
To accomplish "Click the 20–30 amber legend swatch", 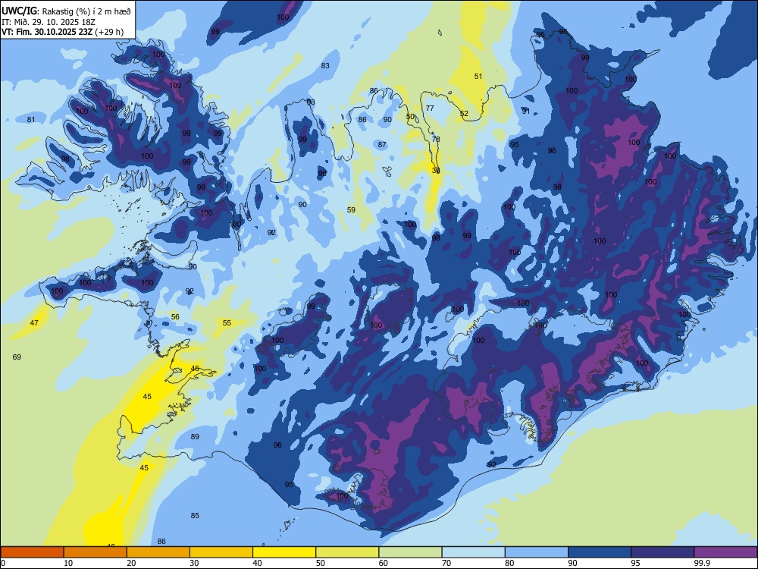I will click(158, 552).
